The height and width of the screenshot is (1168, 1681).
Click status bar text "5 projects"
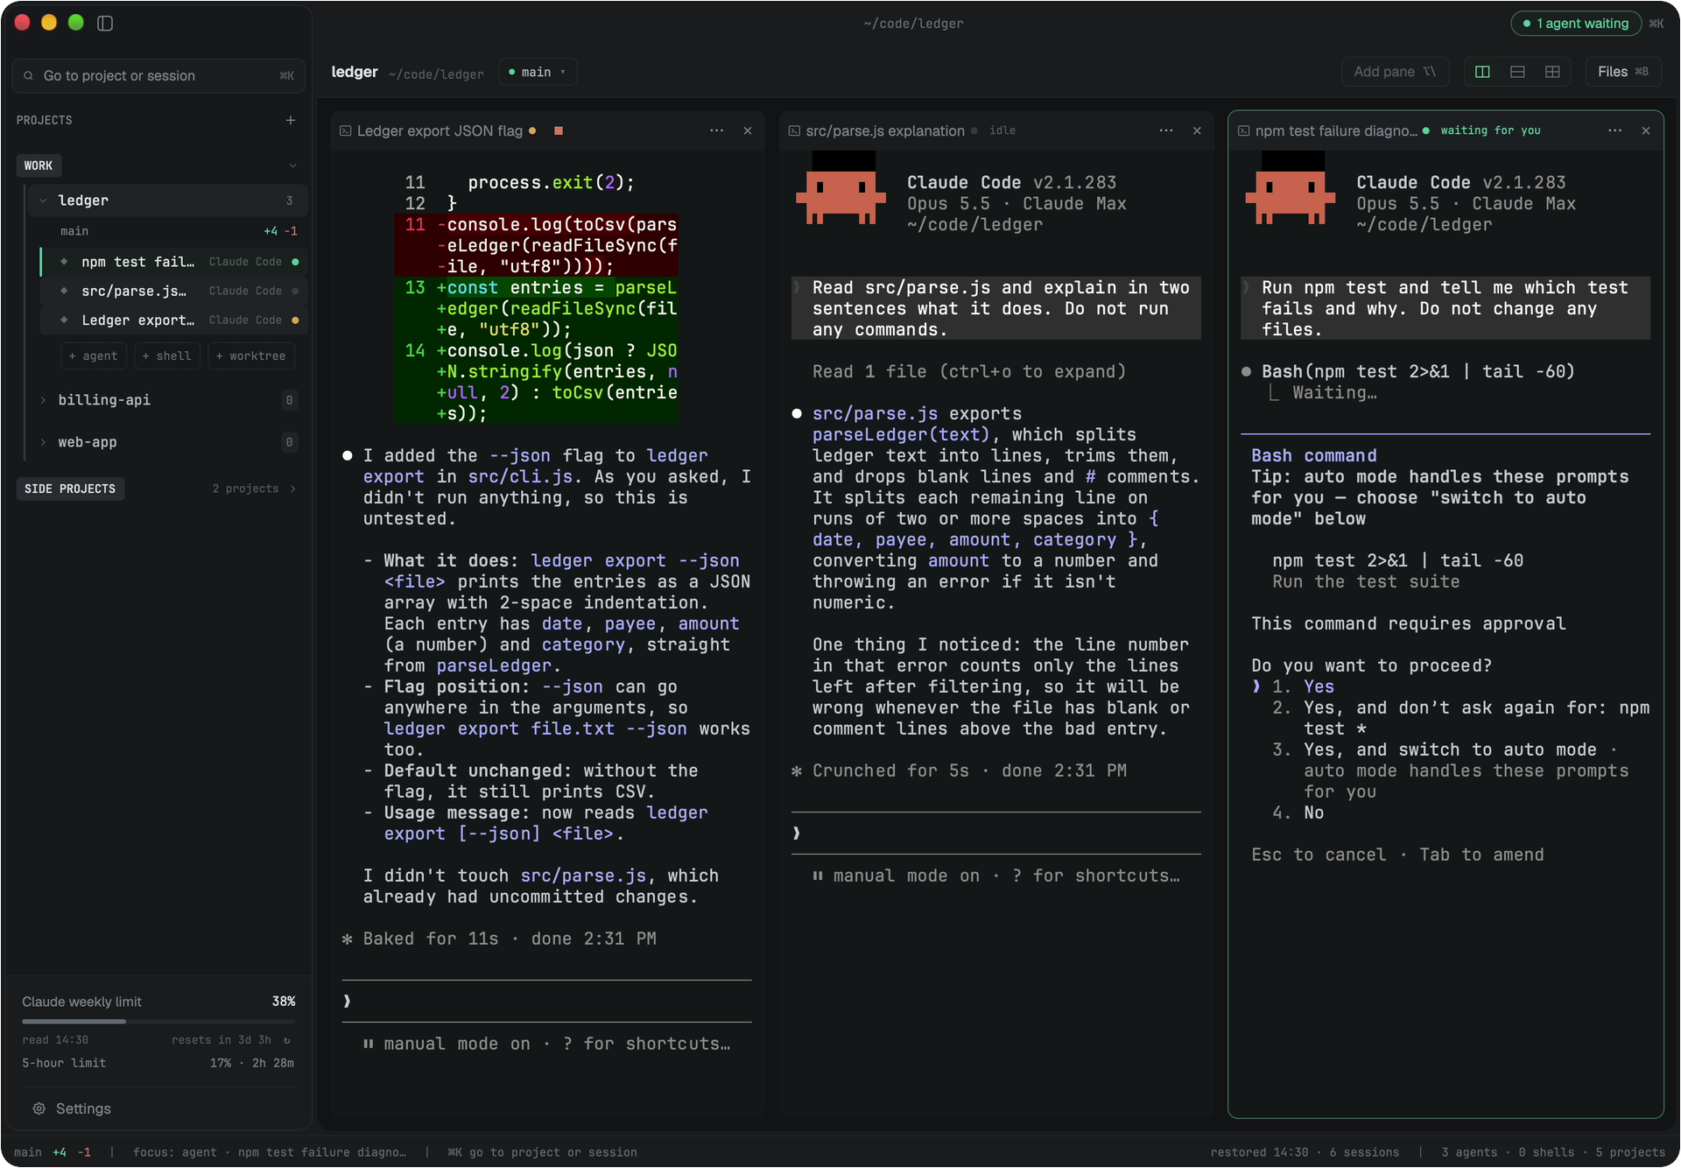[x=1630, y=1152]
